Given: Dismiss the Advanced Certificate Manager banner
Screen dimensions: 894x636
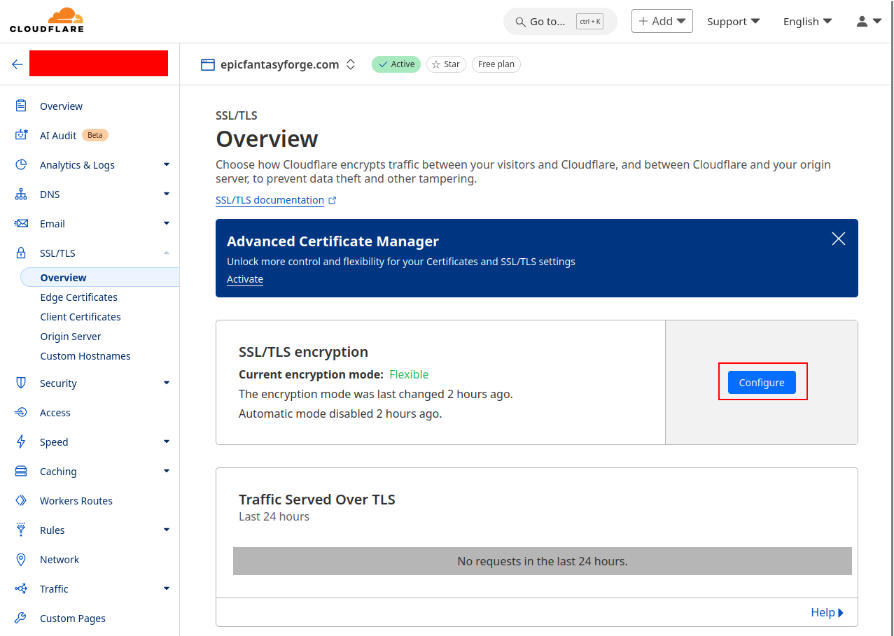Looking at the screenshot, I should [839, 239].
